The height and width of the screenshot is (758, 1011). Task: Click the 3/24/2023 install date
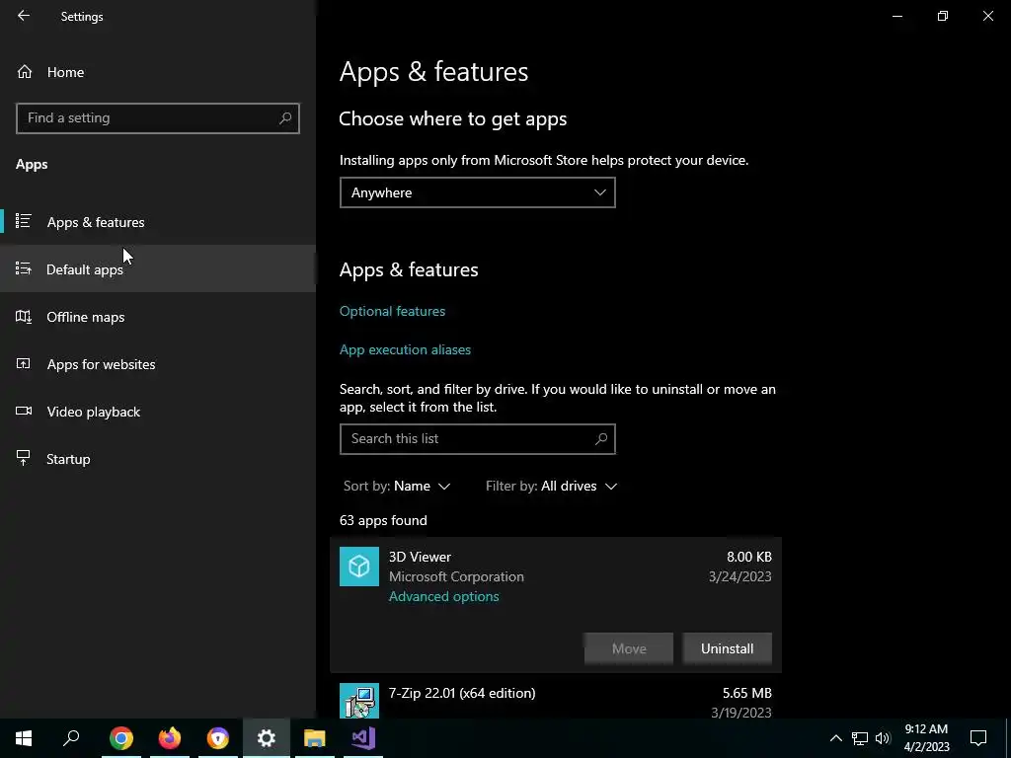[x=739, y=576]
